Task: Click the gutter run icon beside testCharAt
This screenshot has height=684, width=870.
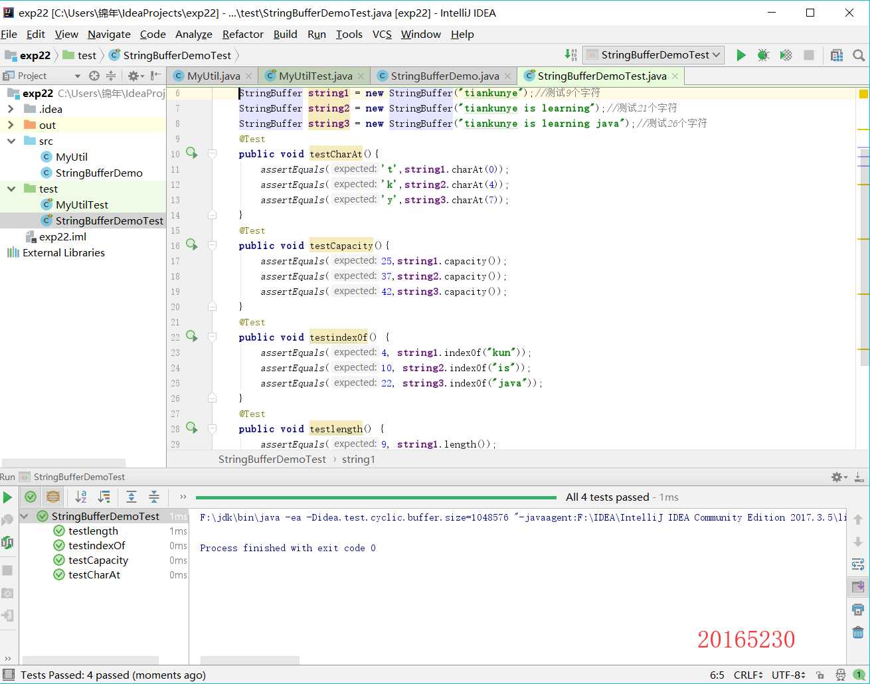Action: [192, 153]
